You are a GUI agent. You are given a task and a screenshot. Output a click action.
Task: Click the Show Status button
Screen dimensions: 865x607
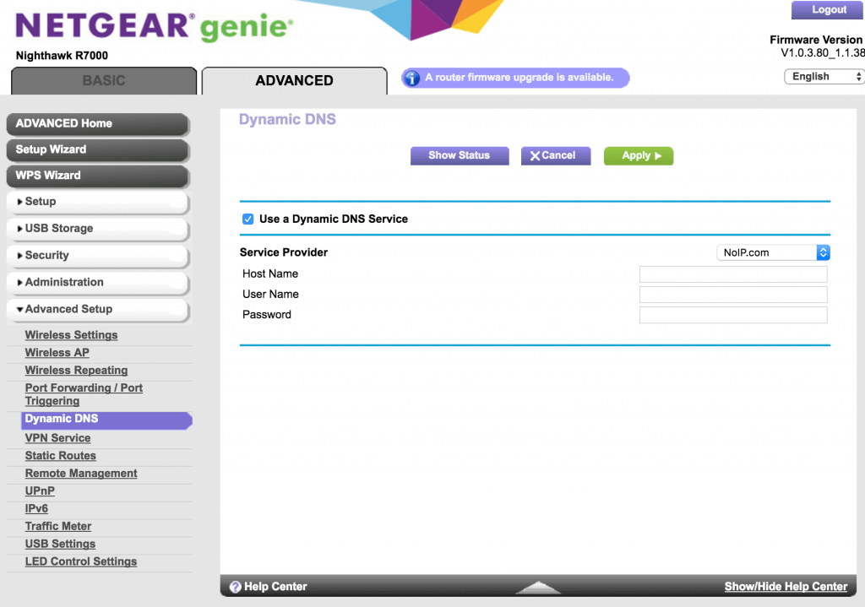[460, 155]
